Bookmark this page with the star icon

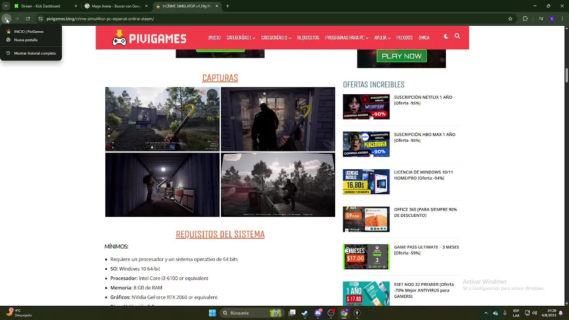pyautogui.click(x=510, y=19)
